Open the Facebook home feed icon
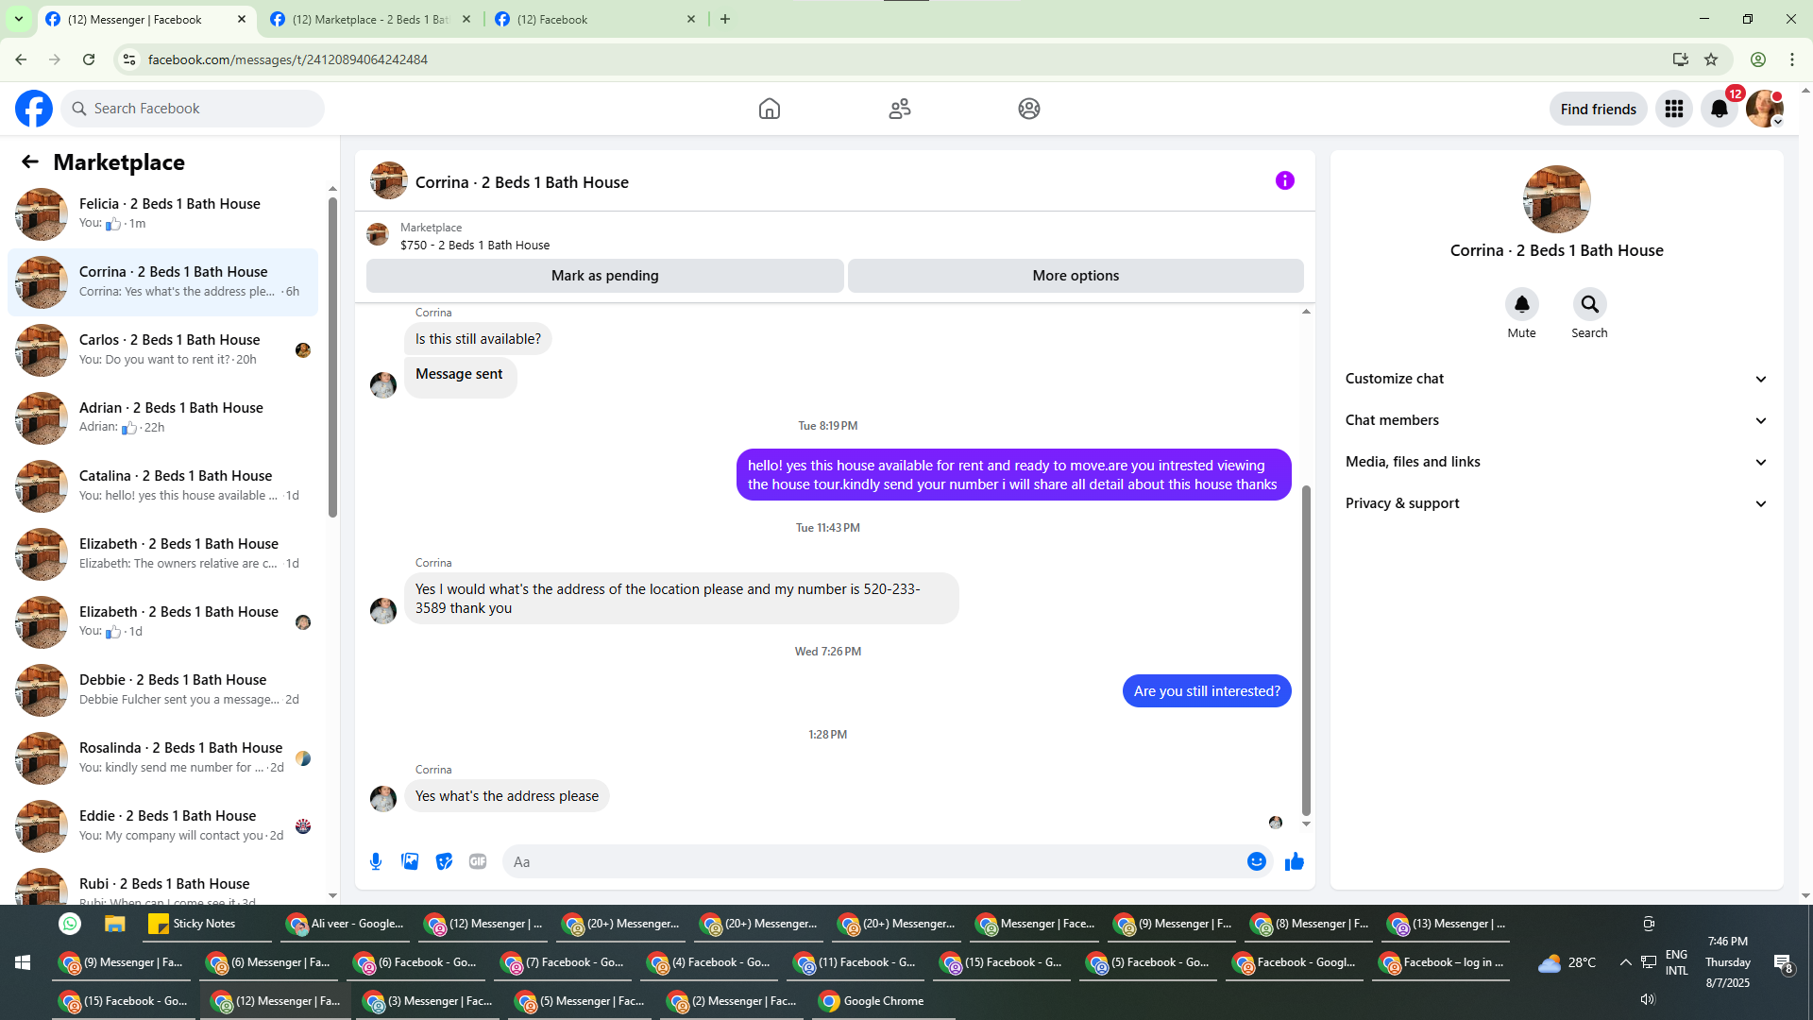The height and width of the screenshot is (1020, 1813). coord(770,109)
